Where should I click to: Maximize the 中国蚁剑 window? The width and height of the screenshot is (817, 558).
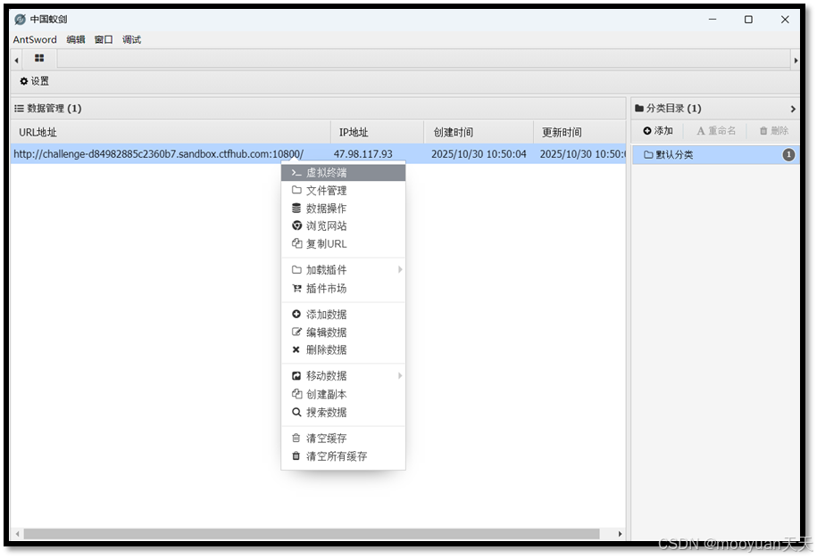click(x=748, y=20)
